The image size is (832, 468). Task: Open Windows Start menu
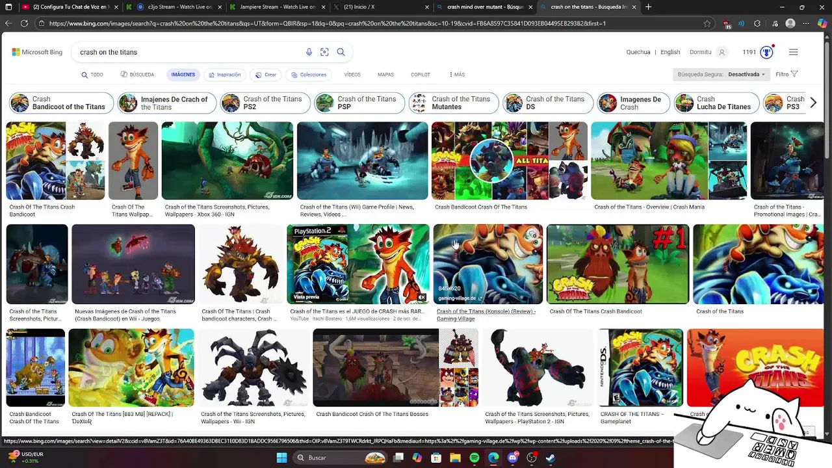pyautogui.click(x=281, y=458)
